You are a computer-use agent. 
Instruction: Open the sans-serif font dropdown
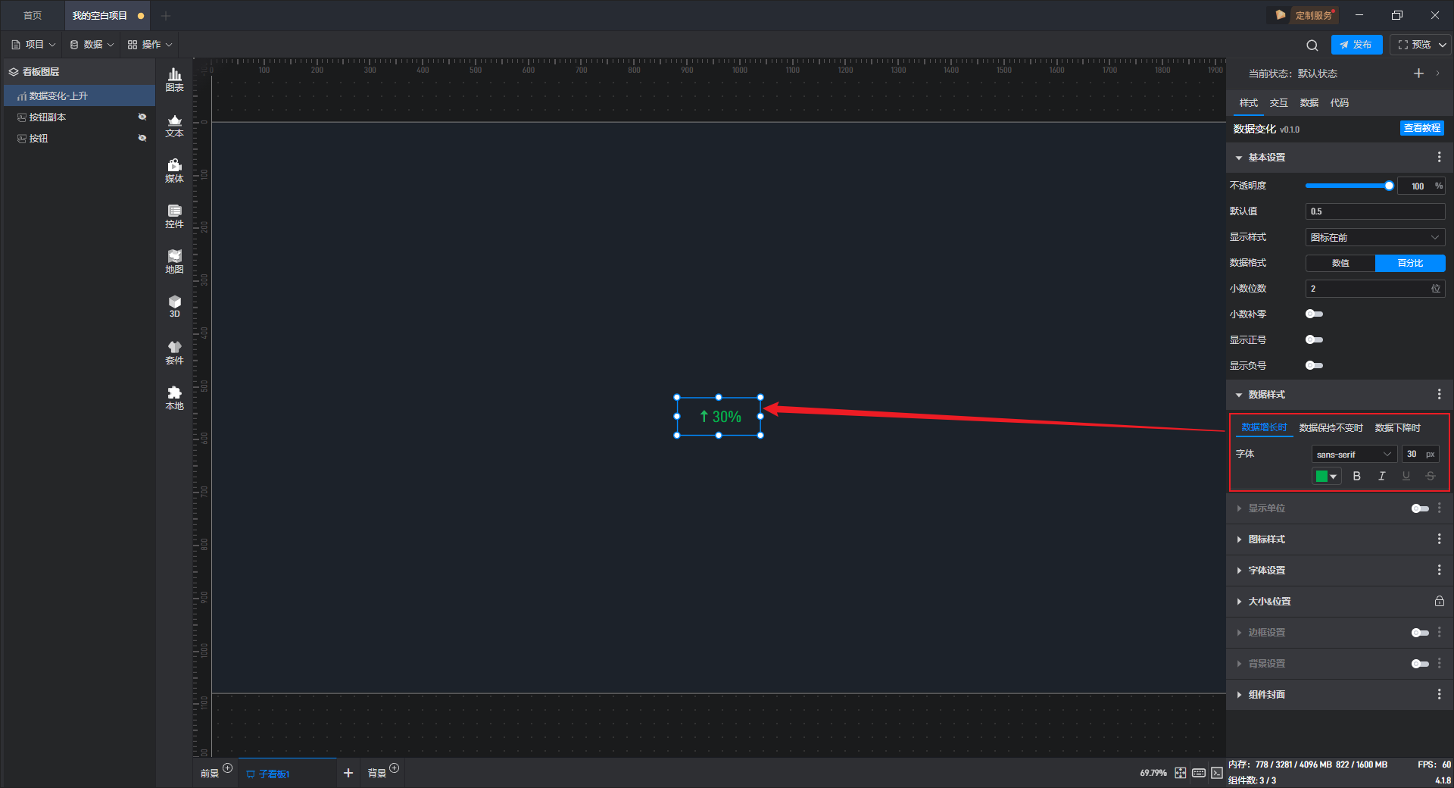click(x=1354, y=454)
